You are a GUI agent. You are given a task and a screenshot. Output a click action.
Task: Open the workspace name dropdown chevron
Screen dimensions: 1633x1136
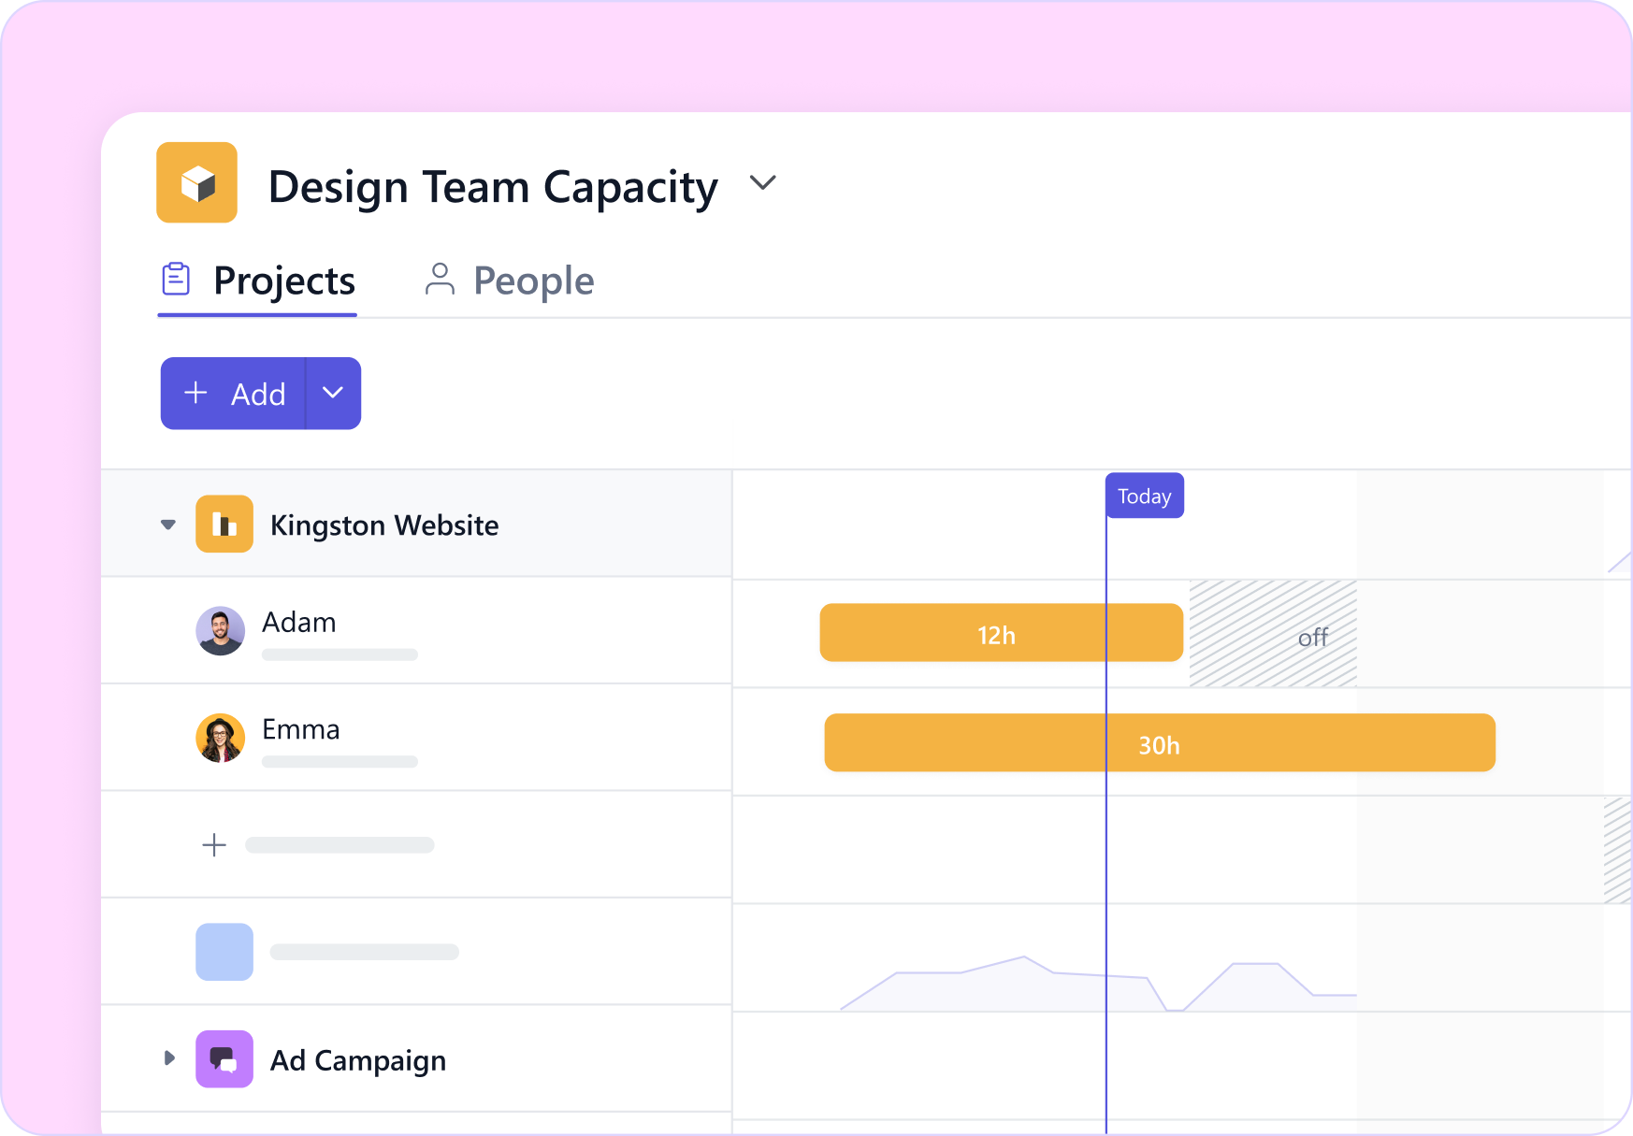coord(762,183)
